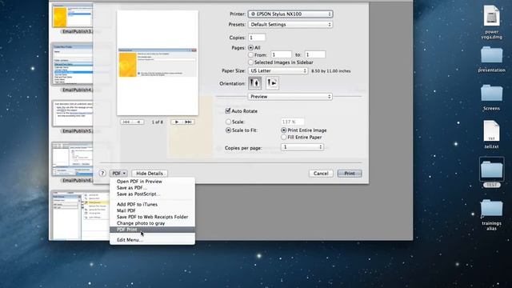This screenshot has width=512, height=288.
Task: Select the Screens desktop folder
Action: 491,98
